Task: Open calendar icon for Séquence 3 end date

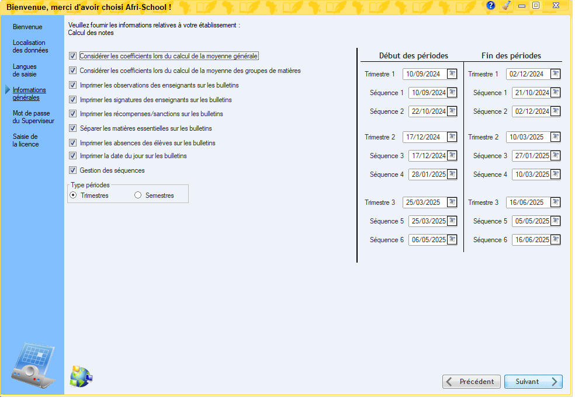Action: point(557,156)
